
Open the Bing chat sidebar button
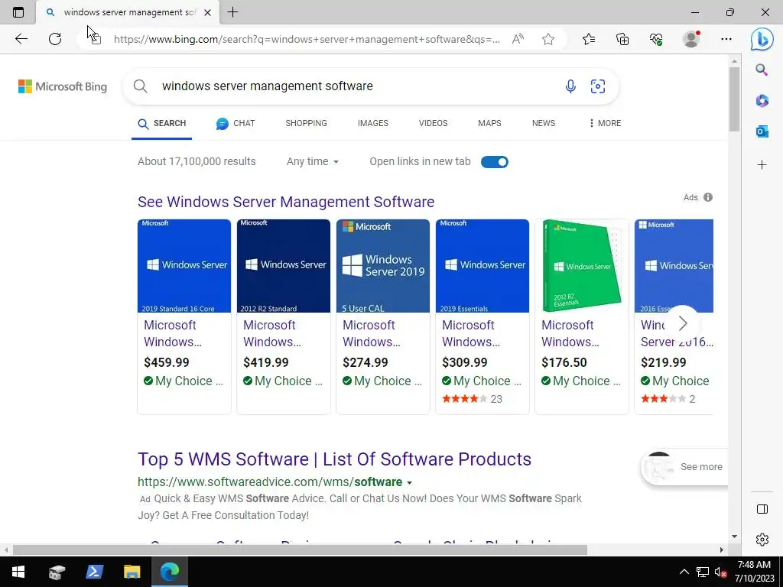tap(762, 39)
